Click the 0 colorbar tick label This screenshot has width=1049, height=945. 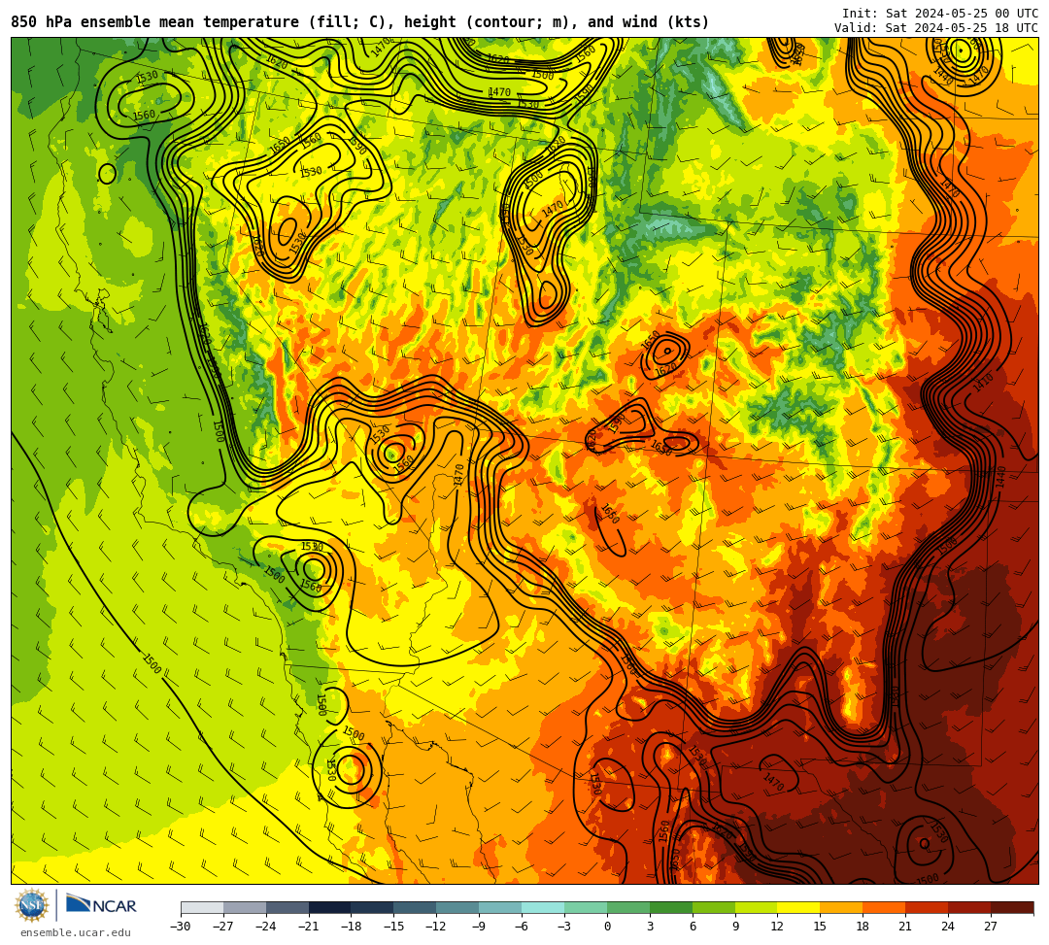coord(607,927)
